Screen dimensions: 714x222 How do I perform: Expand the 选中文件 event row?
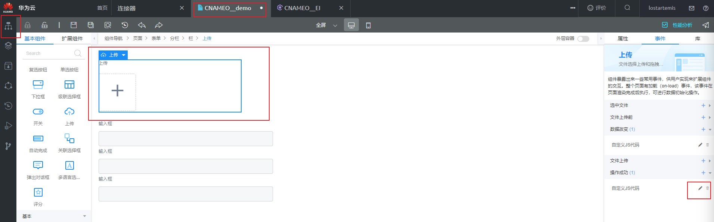pyautogui.click(x=710, y=105)
